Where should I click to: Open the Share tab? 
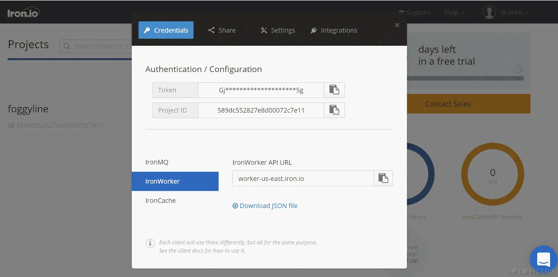coord(222,30)
